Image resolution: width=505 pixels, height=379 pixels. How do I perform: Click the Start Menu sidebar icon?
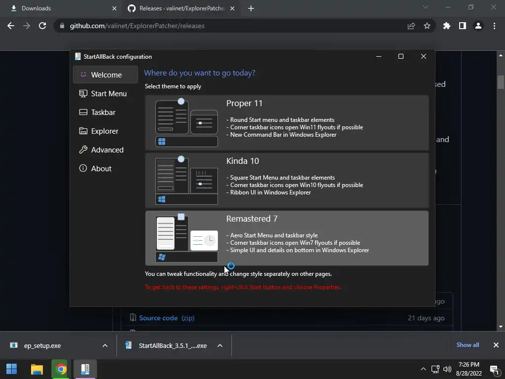tap(83, 93)
